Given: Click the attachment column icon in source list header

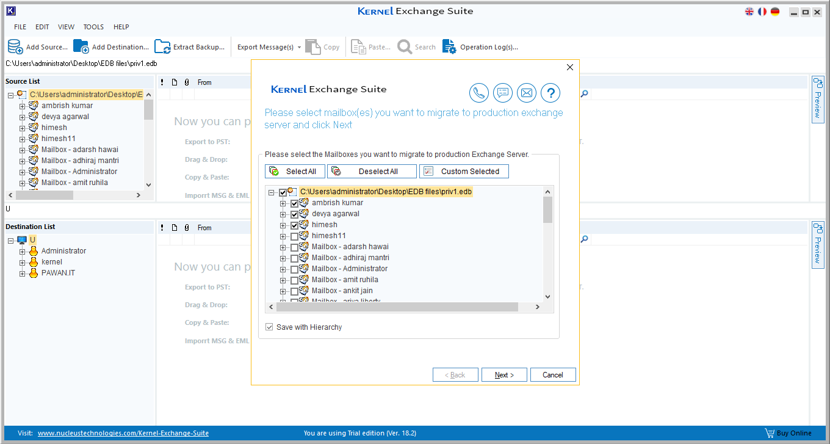Looking at the screenshot, I should pyautogui.click(x=186, y=82).
